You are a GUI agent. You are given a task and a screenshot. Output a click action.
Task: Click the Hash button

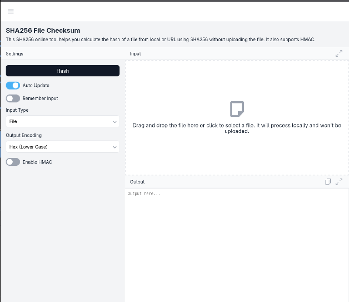62,70
